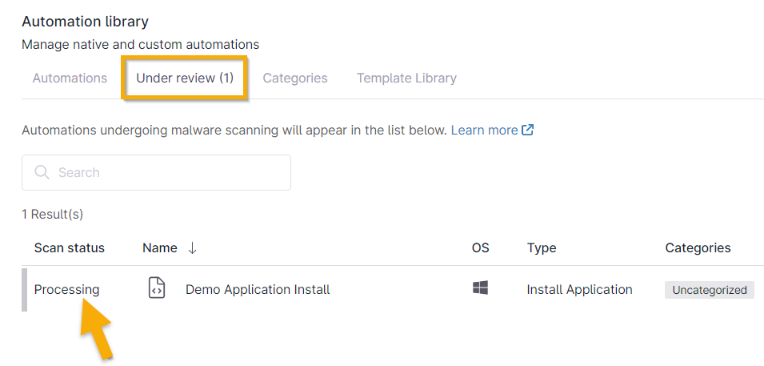The height and width of the screenshot is (366, 764).
Task: Click the OS column header
Action: coord(480,247)
